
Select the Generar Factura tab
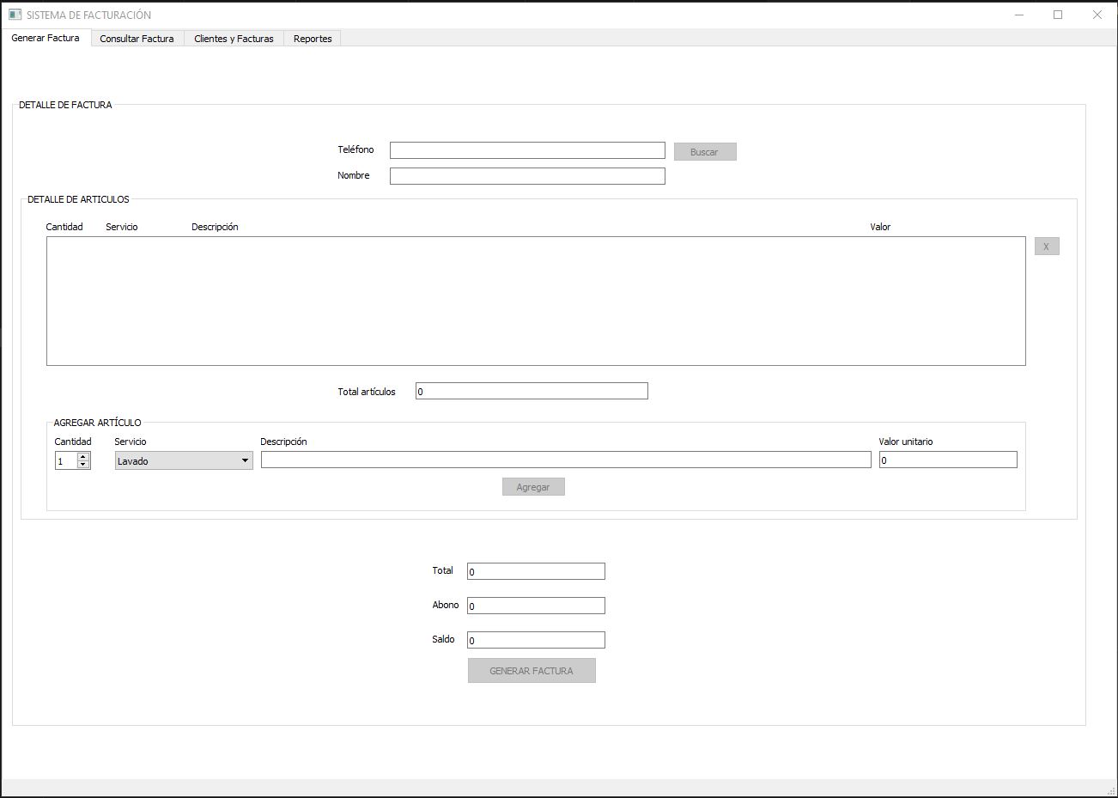click(46, 38)
